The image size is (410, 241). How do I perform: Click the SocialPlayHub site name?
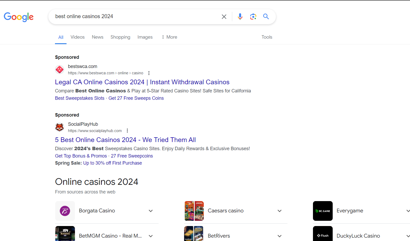[x=83, y=124]
